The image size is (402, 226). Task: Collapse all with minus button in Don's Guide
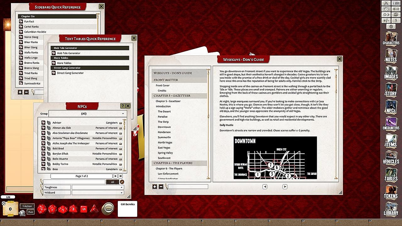coord(161,187)
